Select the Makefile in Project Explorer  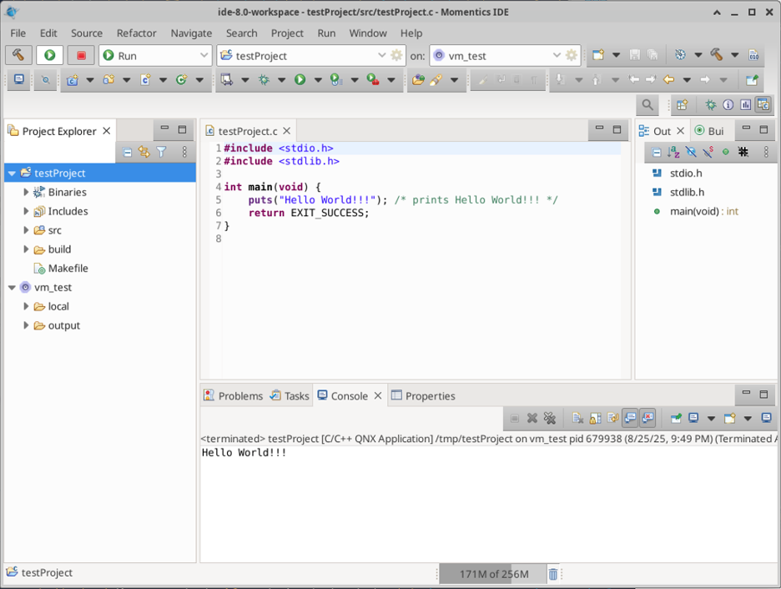68,268
